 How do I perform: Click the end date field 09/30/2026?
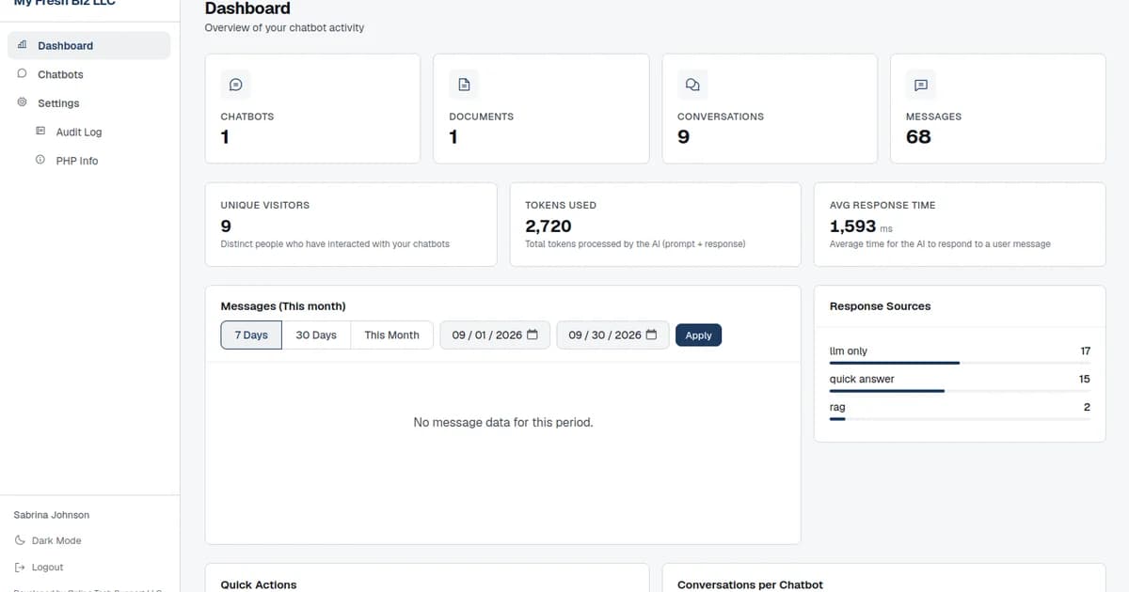[x=612, y=335]
